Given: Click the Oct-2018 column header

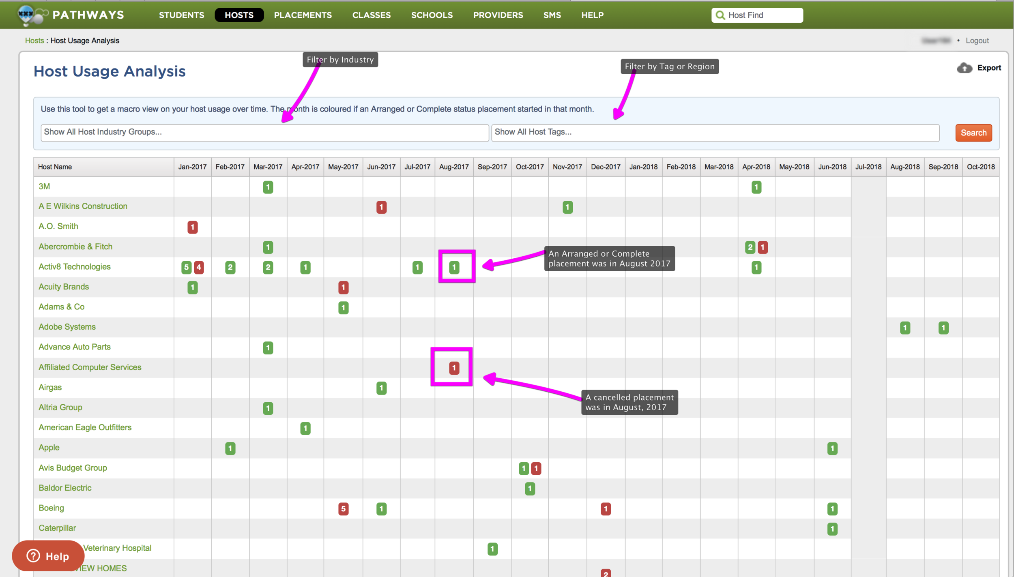Looking at the screenshot, I should [981, 167].
